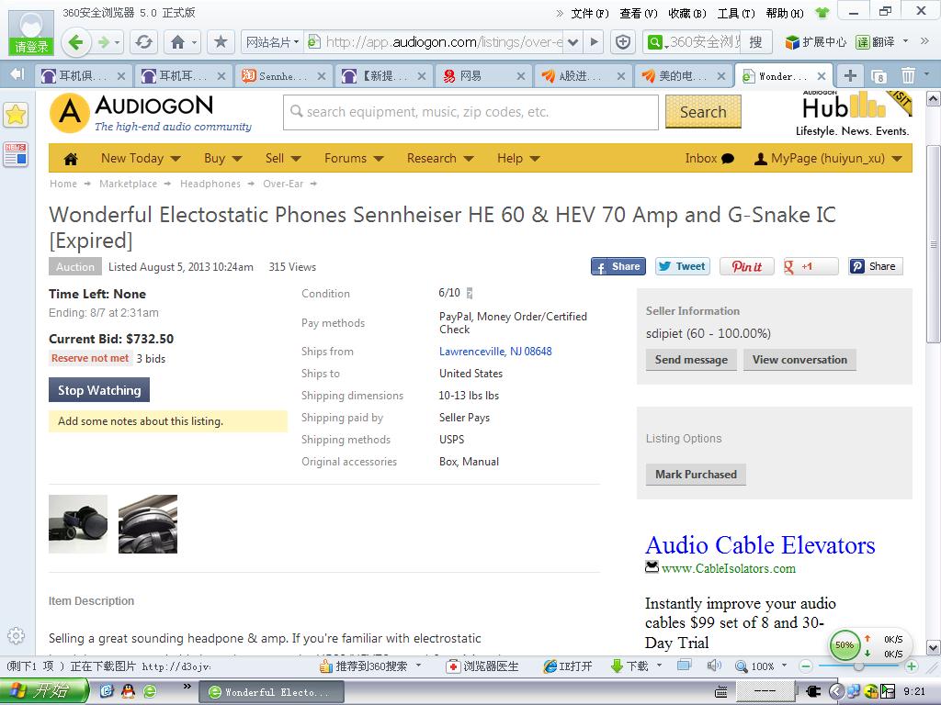941x705 pixels.
Task: Click the Audiogon logo
Action: [152, 112]
